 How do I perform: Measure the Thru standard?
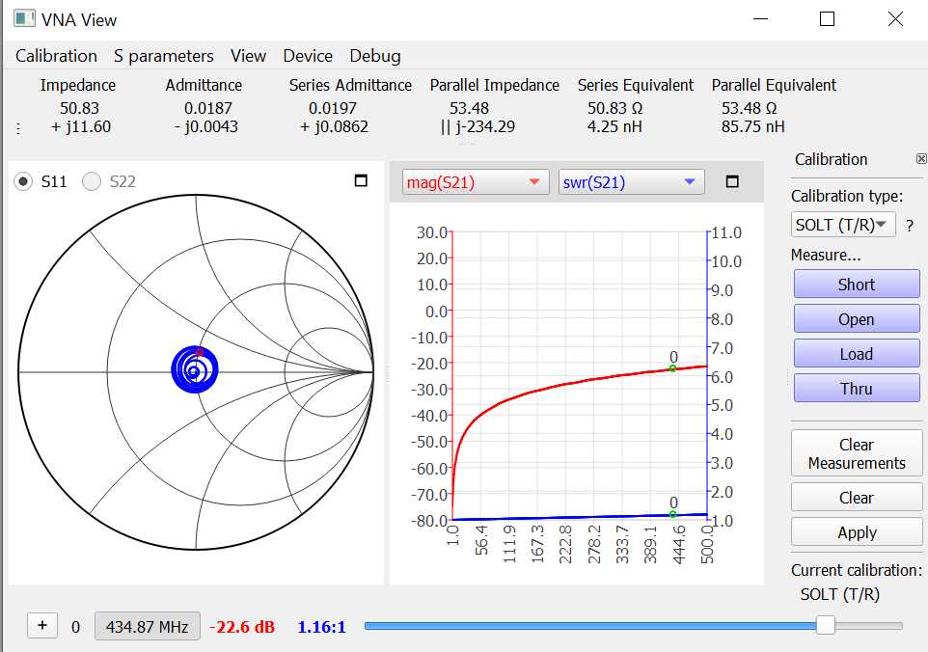coord(857,389)
